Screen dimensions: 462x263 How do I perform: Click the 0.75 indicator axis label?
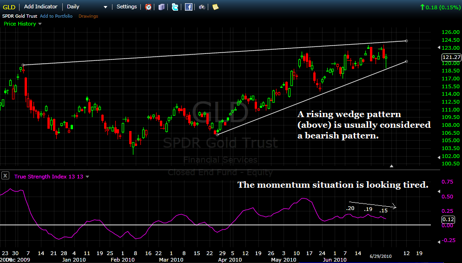[447, 182]
